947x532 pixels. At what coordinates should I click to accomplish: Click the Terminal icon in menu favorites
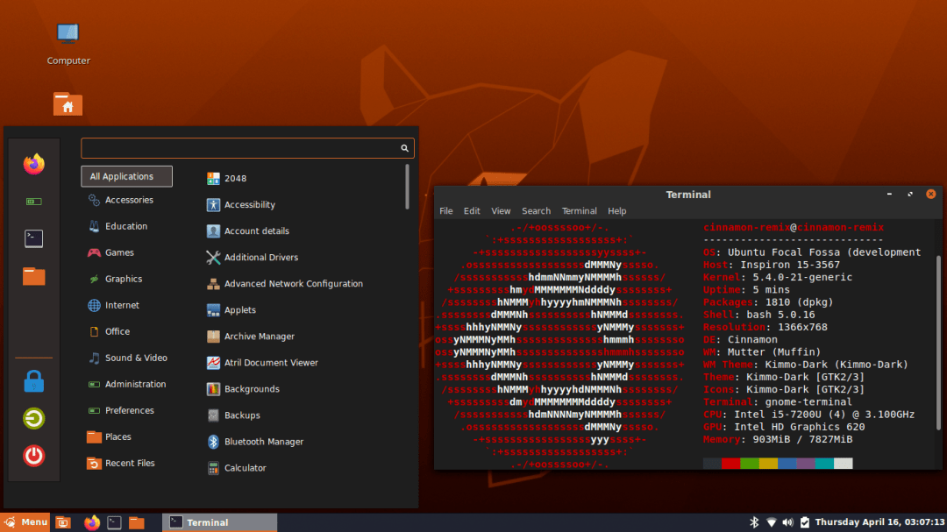33,238
